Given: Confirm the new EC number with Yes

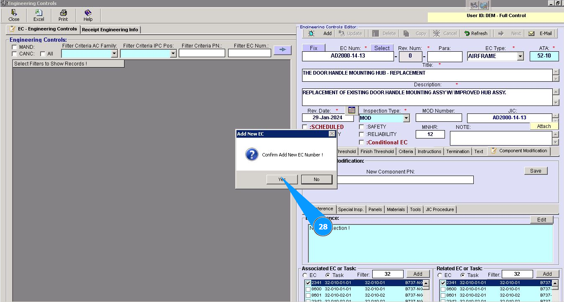Looking at the screenshot, I should coord(282,179).
